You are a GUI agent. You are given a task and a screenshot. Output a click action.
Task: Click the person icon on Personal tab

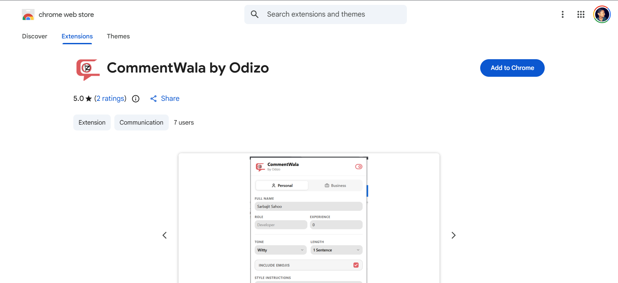(x=274, y=185)
